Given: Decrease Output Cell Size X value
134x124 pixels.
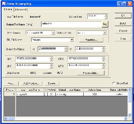Looking at the screenshot, I should [66, 50].
